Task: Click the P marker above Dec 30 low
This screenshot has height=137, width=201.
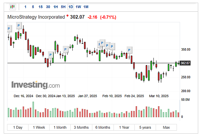Action: pos(51,55)
